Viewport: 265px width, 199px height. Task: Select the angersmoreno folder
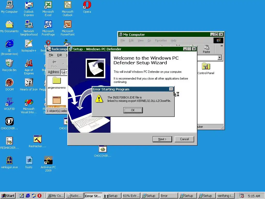(x=57, y=83)
